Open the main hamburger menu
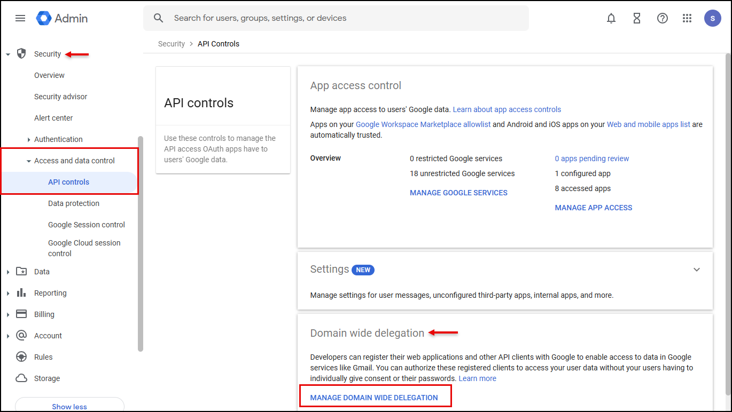Image resolution: width=732 pixels, height=412 pixels. 20,18
